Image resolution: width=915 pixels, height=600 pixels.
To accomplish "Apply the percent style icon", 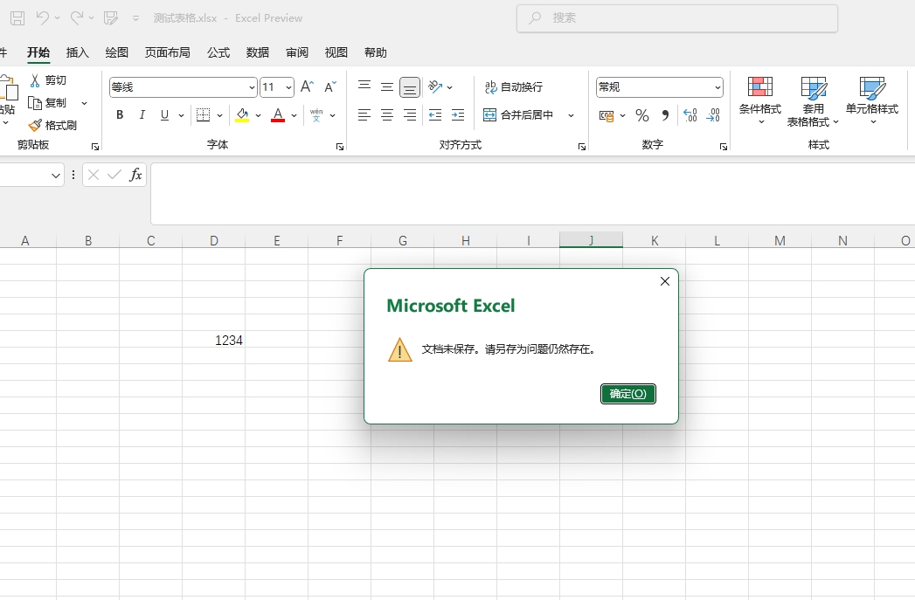I will tap(642, 115).
